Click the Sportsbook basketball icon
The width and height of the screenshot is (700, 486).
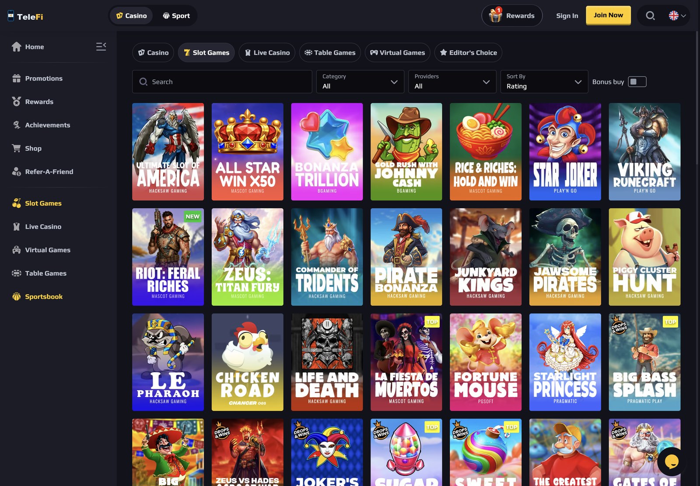(17, 297)
